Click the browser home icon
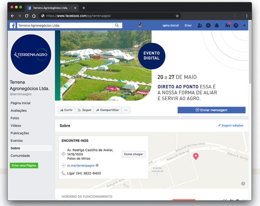 (x=34, y=16)
